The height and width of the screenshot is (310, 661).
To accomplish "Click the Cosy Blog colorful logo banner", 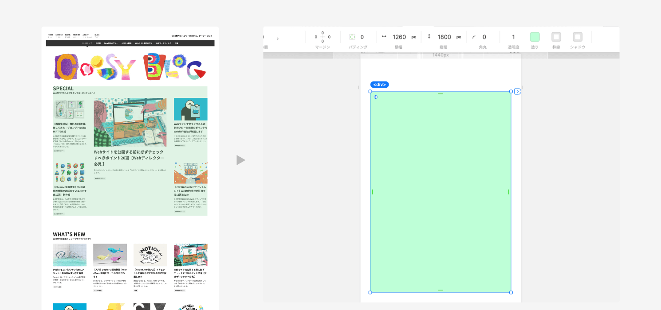I will [130, 67].
